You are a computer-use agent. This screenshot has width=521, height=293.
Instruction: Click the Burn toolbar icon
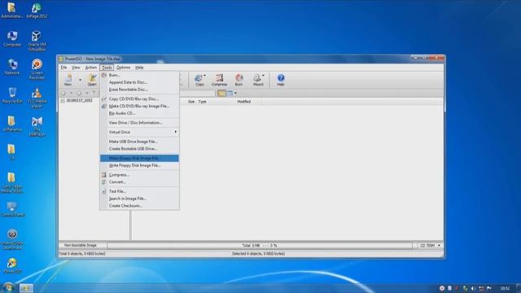pyautogui.click(x=239, y=80)
